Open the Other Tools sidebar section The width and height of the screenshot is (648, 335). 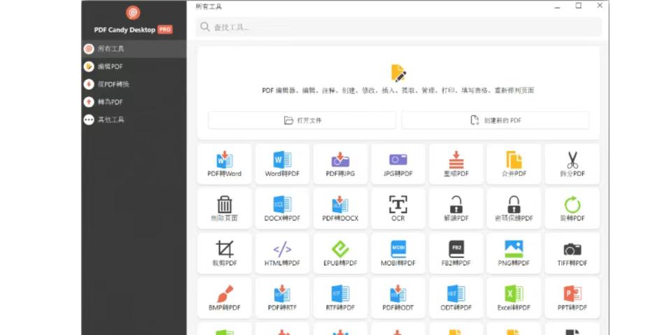tap(134, 120)
